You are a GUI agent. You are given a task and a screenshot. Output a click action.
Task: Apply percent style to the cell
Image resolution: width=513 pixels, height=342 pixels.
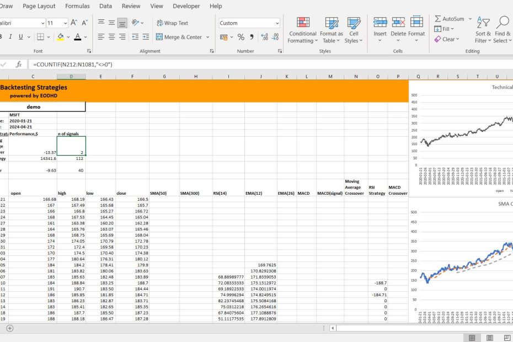click(241, 37)
